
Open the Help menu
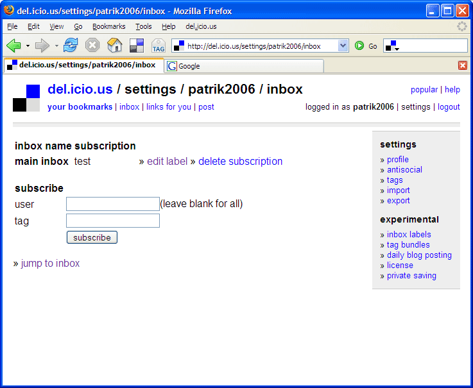click(x=169, y=26)
